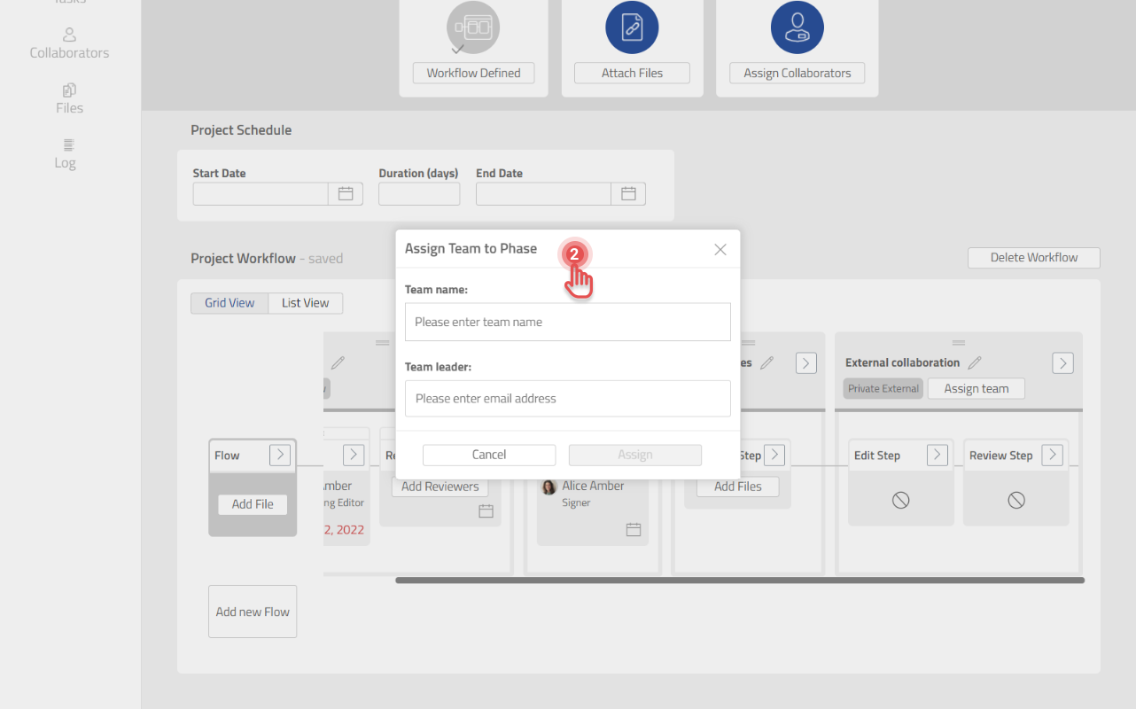Expand the Edit Step arrow

click(937, 455)
